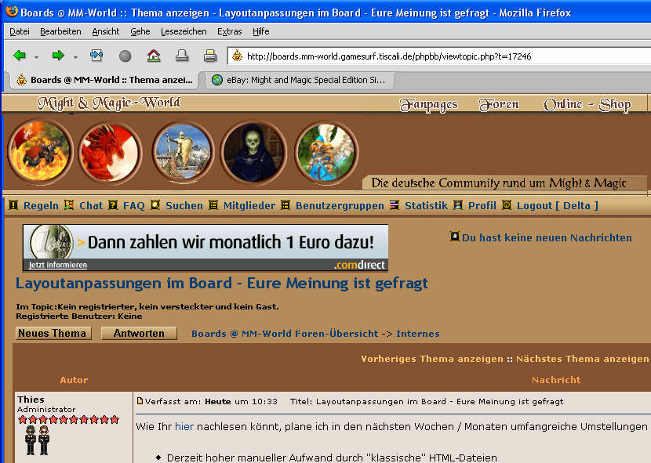Image resolution: width=651 pixels, height=463 pixels.
Task: Click the Profil icon
Action: 458,205
